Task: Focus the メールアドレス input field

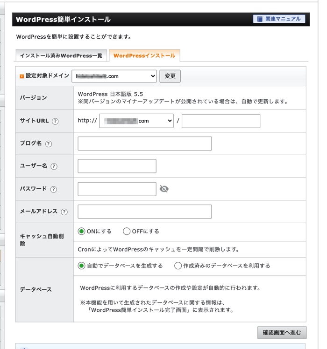Action: point(145,212)
